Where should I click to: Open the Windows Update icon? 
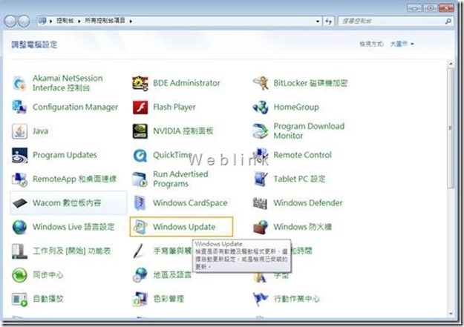140,227
